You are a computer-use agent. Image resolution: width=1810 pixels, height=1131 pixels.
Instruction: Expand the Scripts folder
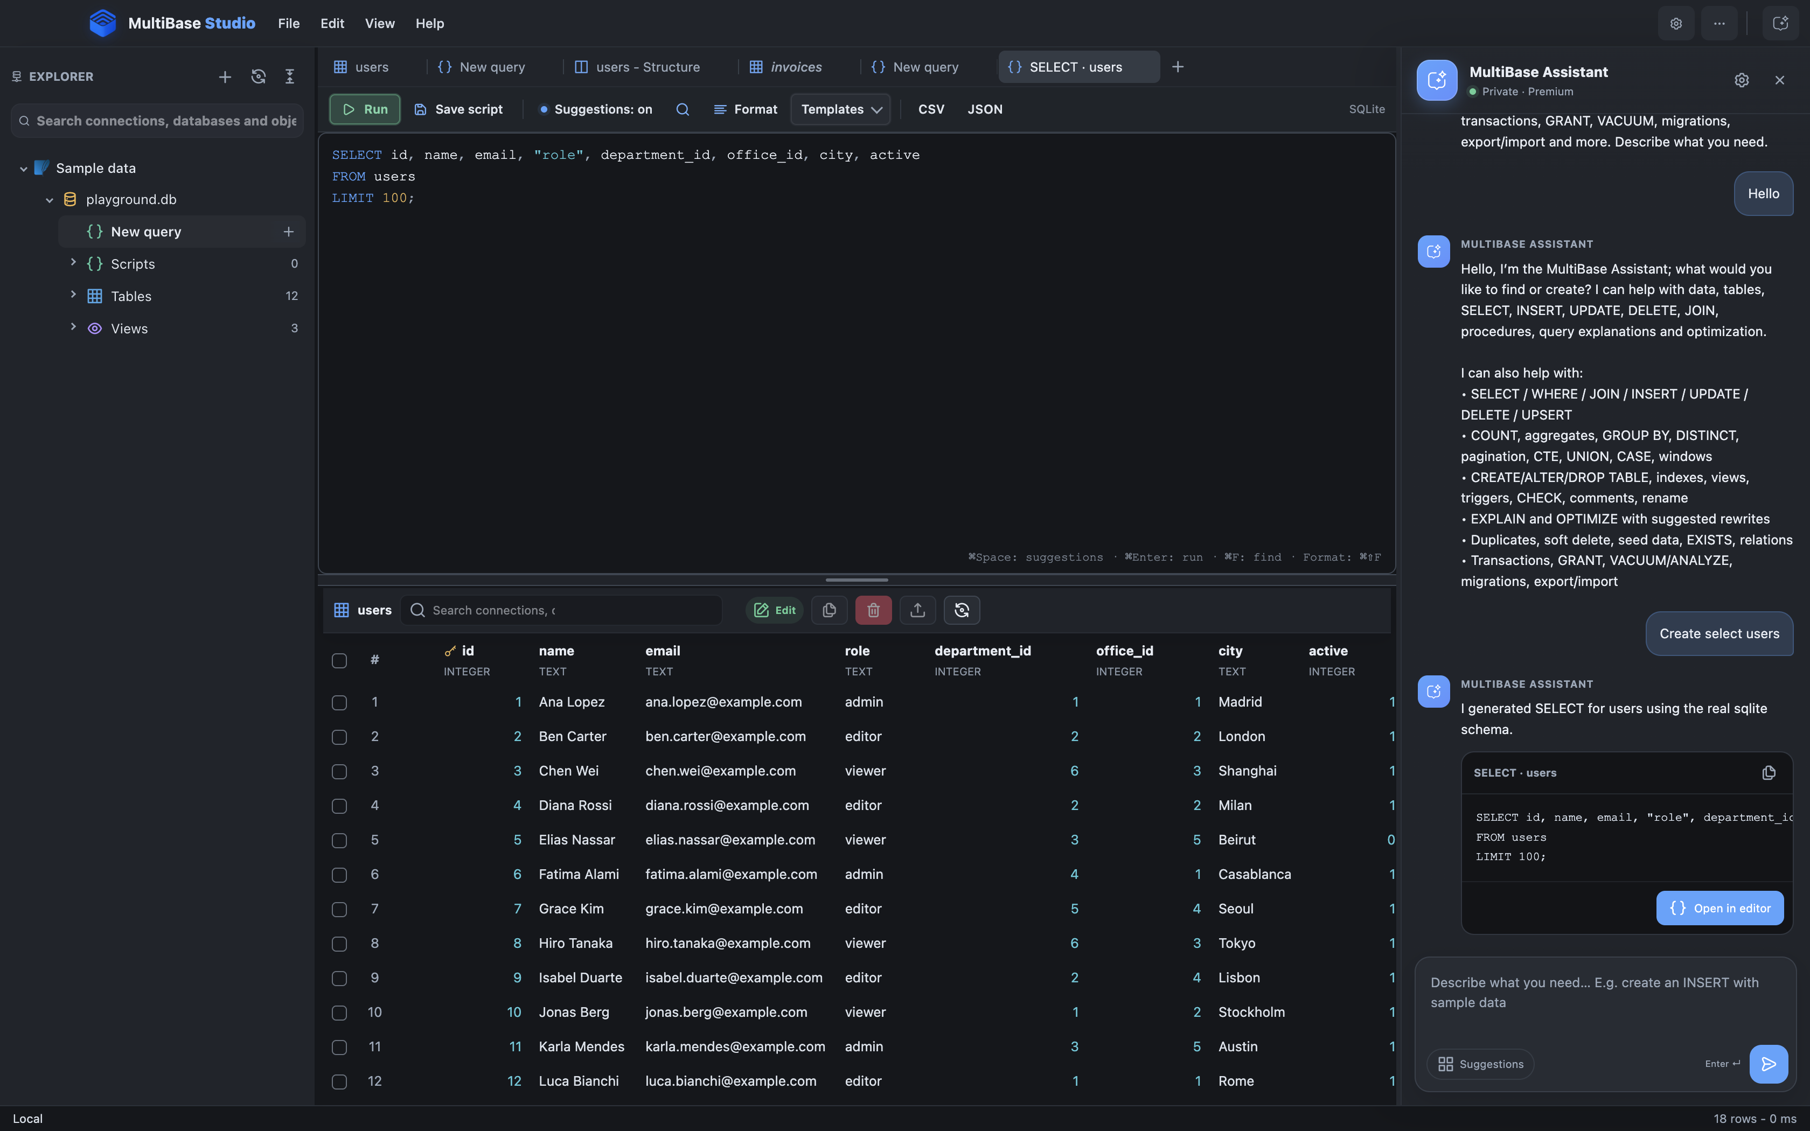click(x=73, y=263)
